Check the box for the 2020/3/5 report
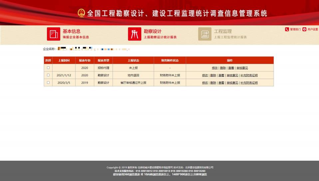The image size is (319, 181). coord(48,82)
